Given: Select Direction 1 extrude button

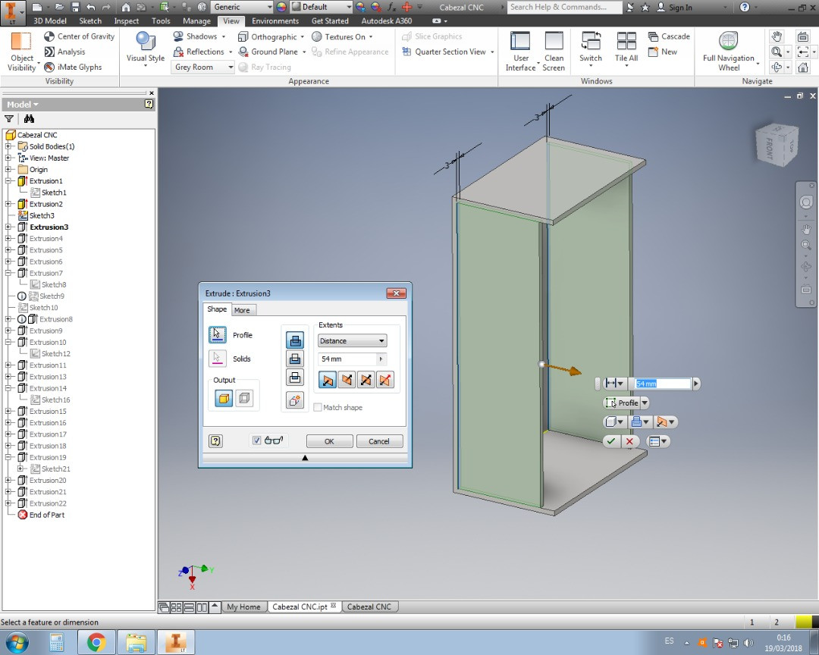Looking at the screenshot, I should 328,380.
